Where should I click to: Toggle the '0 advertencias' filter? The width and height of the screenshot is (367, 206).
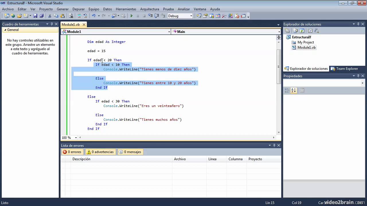pos(100,152)
